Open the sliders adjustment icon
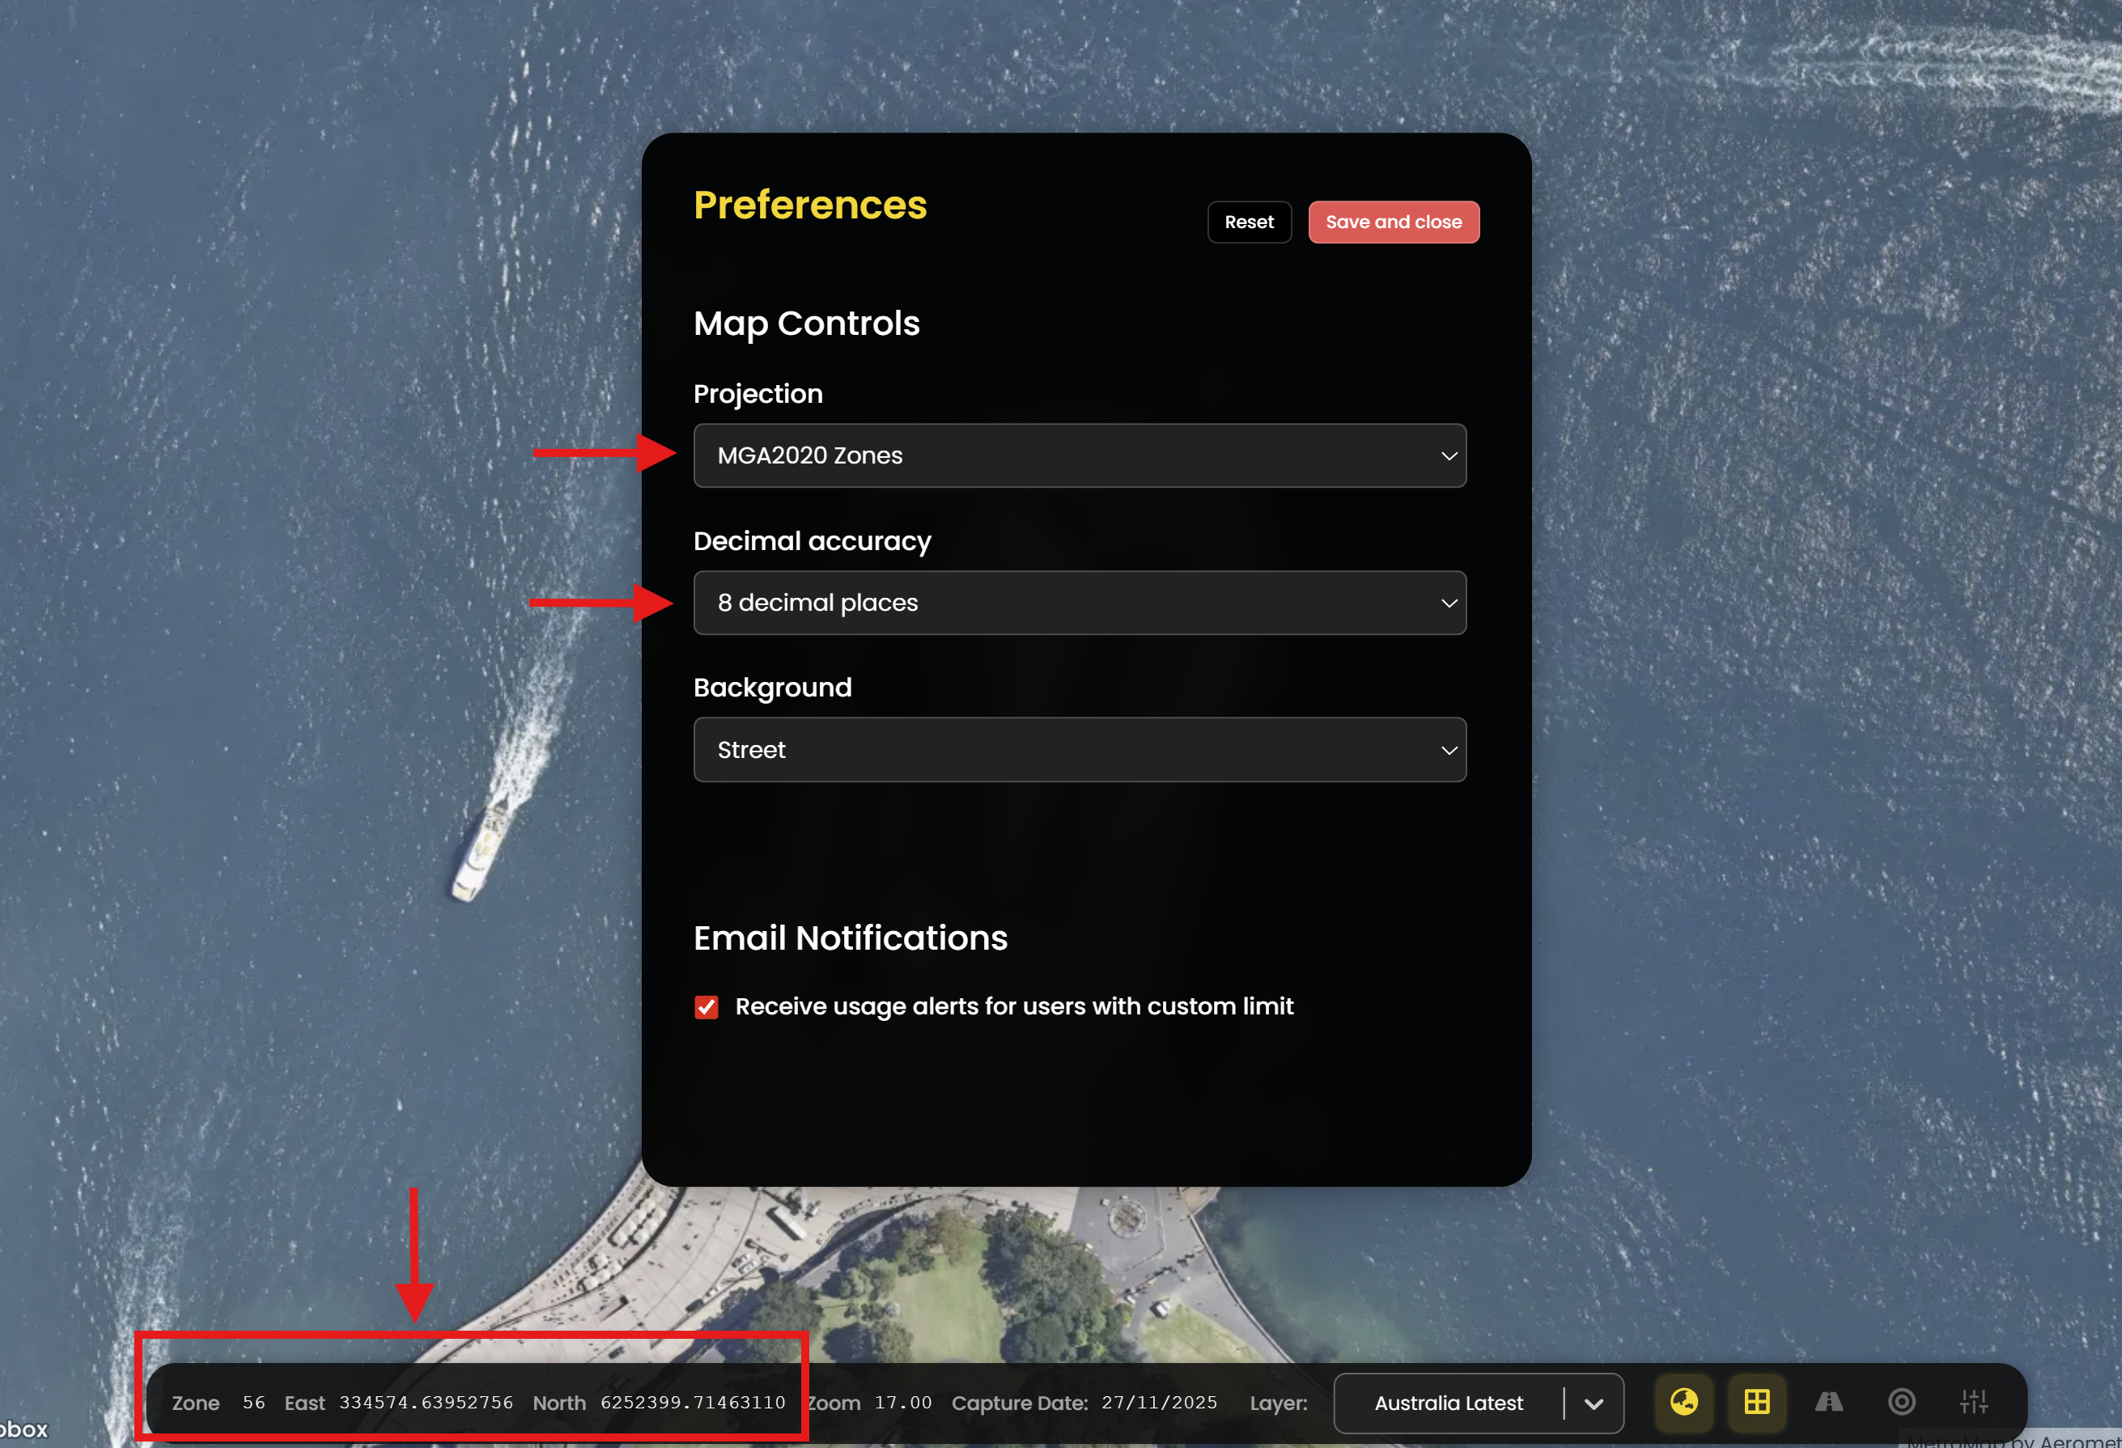The height and width of the screenshot is (1448, 2122). 1973,1401
